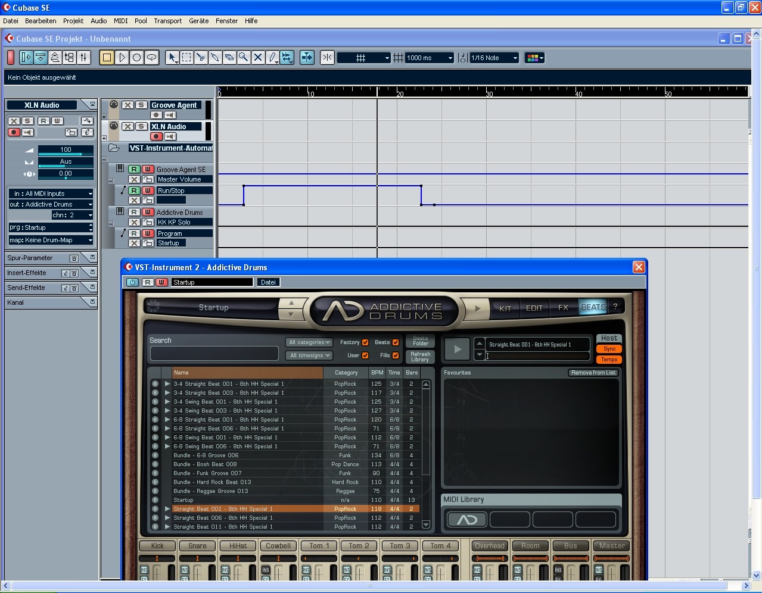Open the snap mode grid dropdown

click(364, 58)
